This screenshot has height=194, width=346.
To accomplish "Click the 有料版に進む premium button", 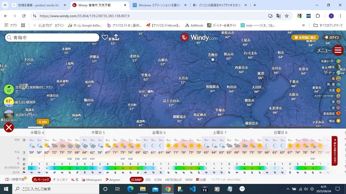I will (305, 37).
